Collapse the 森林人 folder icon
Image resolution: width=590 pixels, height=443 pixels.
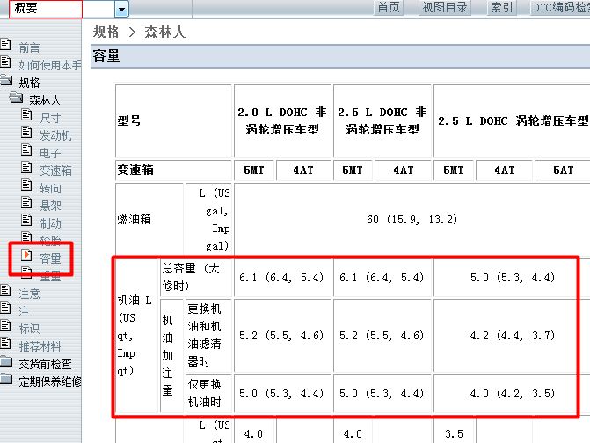pyautogui.click(x=16, y=98)
